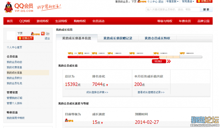Click the red 续费会员 button in profile box
This screenshot has width=221, height=128.
point(26,38)
